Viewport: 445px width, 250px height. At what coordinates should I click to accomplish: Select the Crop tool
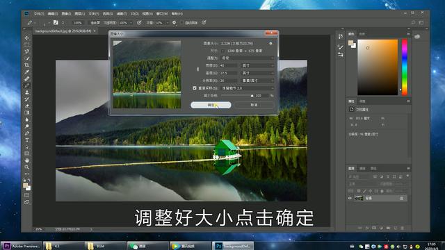coord(27,65)
